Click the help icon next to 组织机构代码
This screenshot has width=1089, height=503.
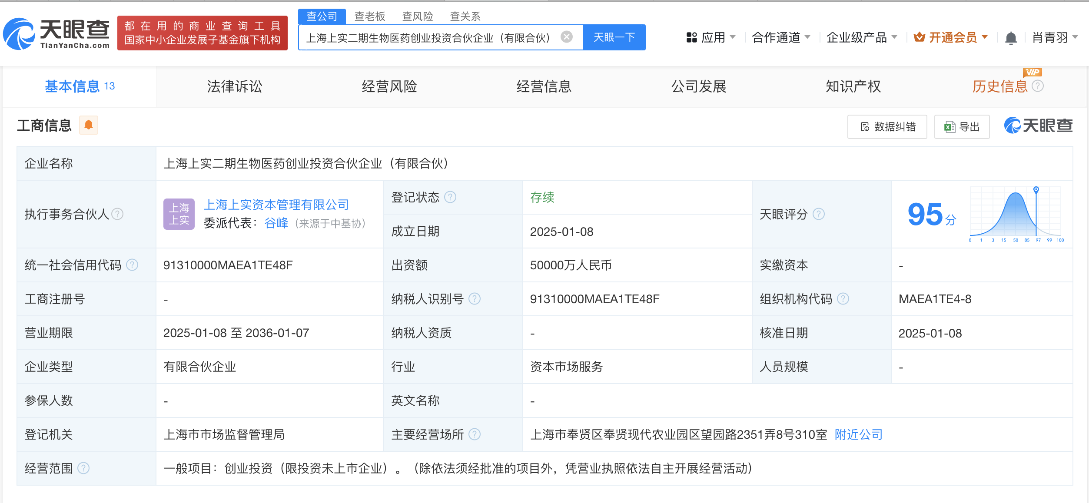[x=843, y=299]
